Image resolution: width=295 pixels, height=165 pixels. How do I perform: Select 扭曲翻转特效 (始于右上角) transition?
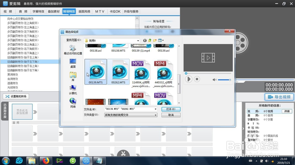coord(23,66)
